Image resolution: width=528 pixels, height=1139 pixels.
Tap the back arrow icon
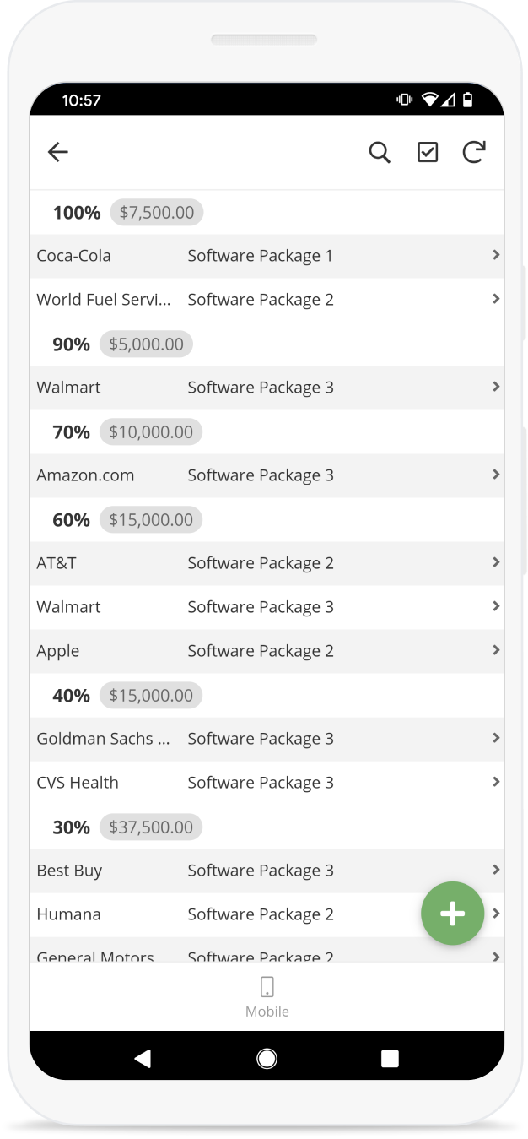click(x=57, y=152)
